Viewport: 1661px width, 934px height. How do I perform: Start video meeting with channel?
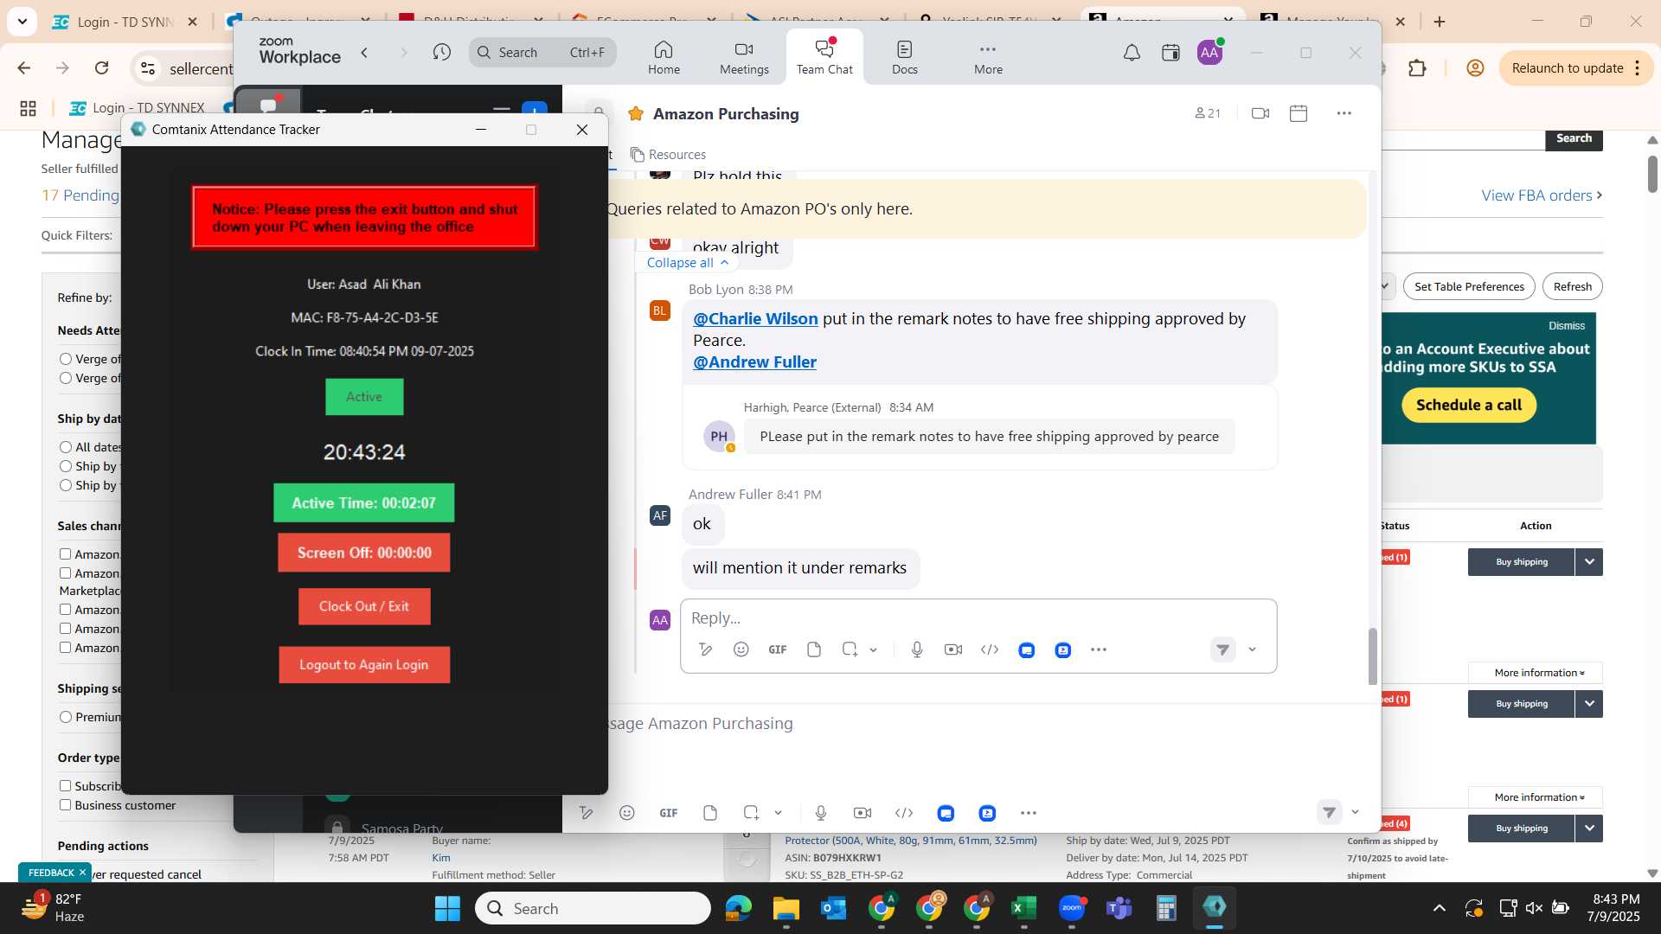click(1260, 113)
